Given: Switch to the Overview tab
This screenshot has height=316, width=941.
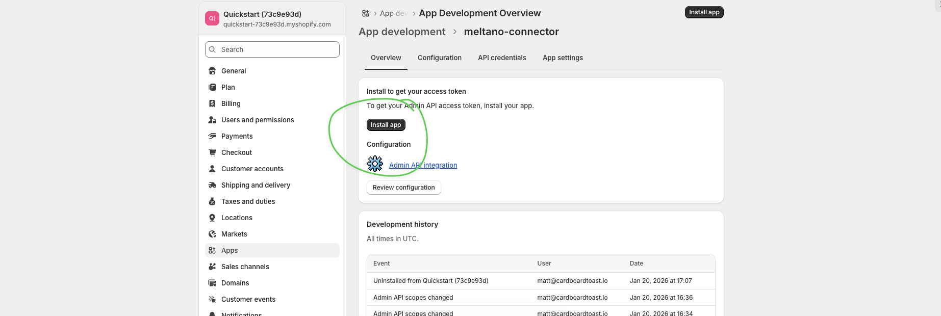Looking at the screenshot, I should click(386, 58).
